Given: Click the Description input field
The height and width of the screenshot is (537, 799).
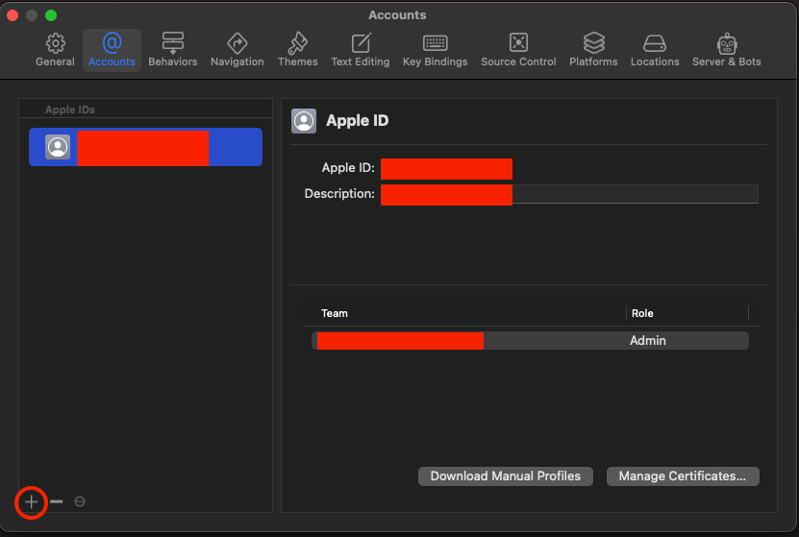Looking at the screenshot, I should click(x=569, y=194).
